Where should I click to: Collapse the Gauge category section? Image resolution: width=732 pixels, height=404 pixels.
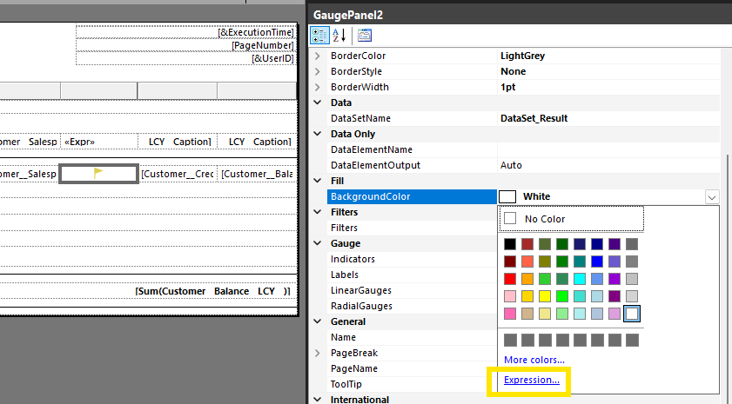tap(318, 243)
